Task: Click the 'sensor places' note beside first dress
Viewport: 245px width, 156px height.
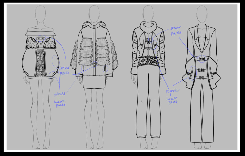Action: coord(64,70)
